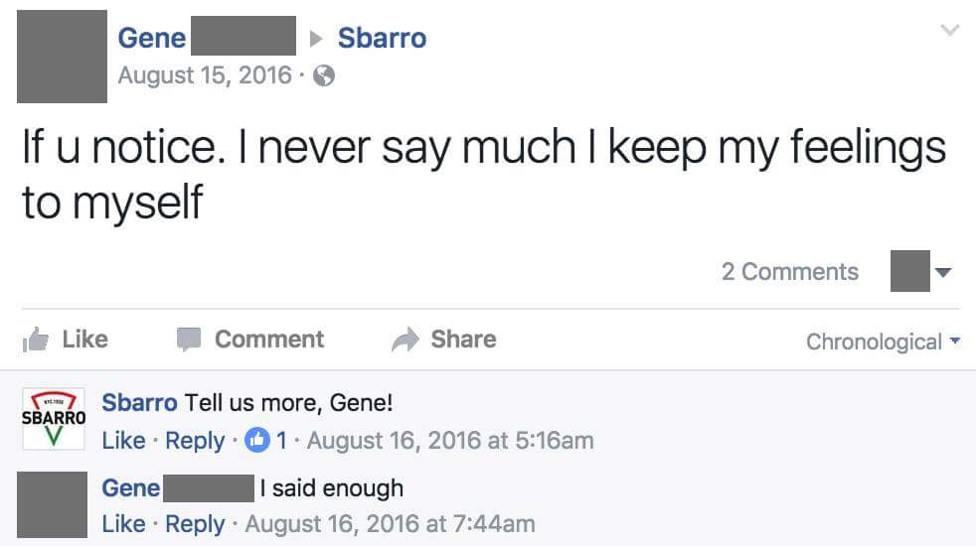Viewport: 976px width, 546px height.
Task: Click the post author's profile picture
Action: coord(62,56)
